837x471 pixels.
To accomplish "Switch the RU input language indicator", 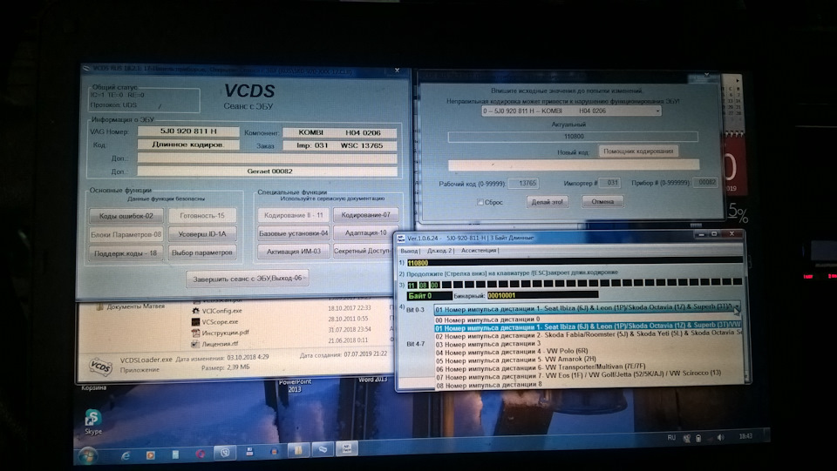I will pyautogui.click(x=671, y=437).
